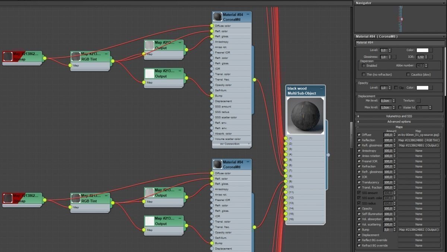The width and height of the screenshot is (447, 252).
Task: Click the refraction Color white swatch
Action: click(x=422, y=50)
